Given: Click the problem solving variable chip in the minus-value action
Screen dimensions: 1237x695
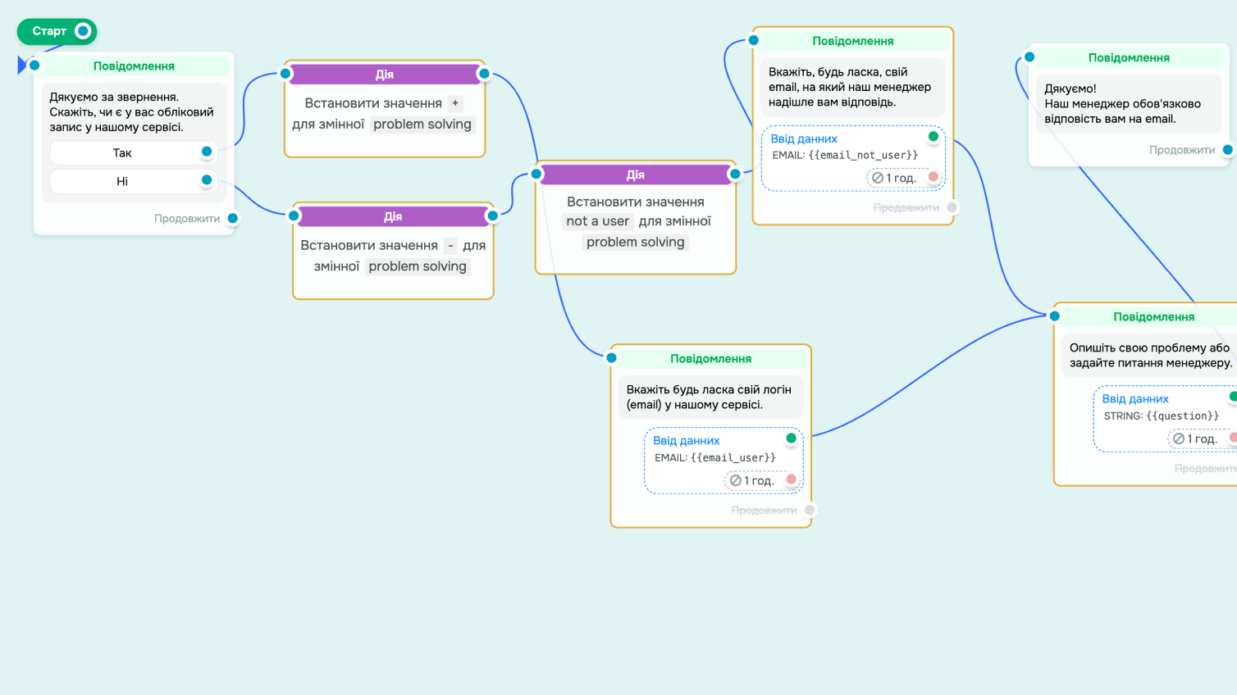Looking at the screenshot, I should [x=418, y=266].
